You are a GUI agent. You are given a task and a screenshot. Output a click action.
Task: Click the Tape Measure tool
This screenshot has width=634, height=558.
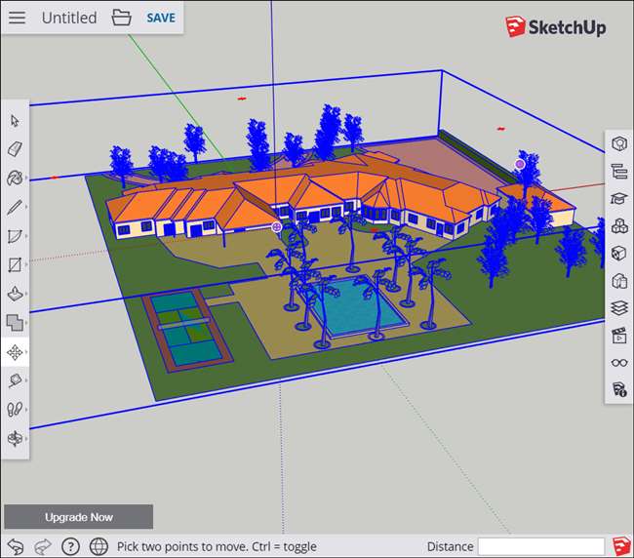click(x=15, y=380)
